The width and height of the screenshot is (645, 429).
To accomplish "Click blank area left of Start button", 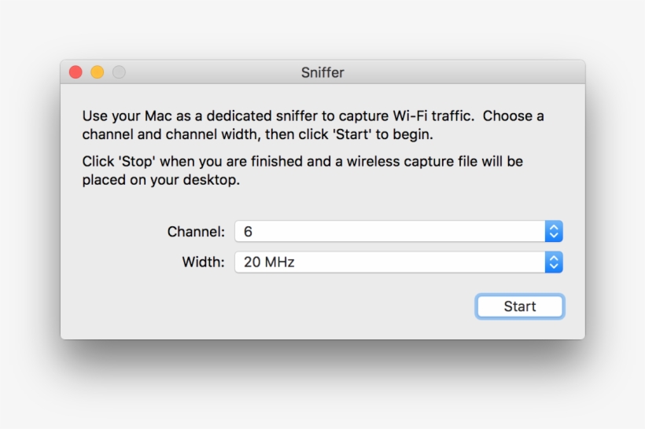I will click(315, 306).
